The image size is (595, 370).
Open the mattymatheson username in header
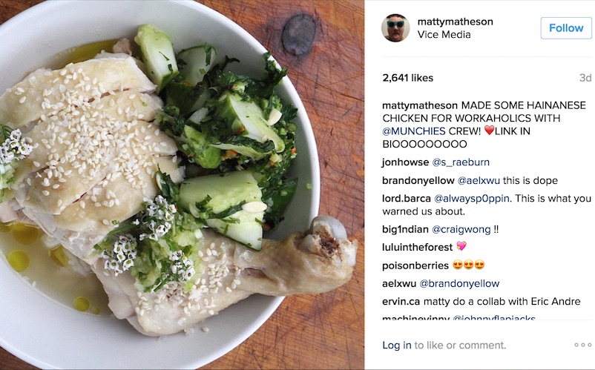coord(455,22)
